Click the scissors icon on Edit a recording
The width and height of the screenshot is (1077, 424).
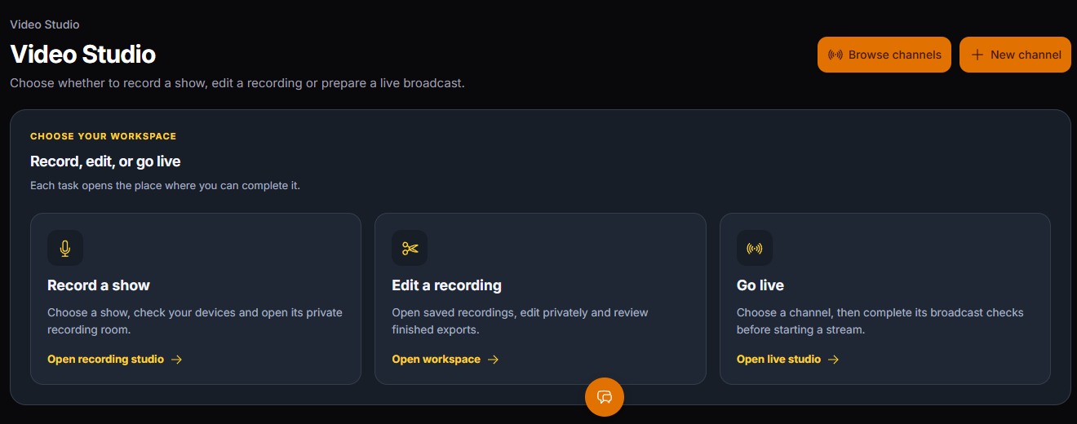coord(410,248)
